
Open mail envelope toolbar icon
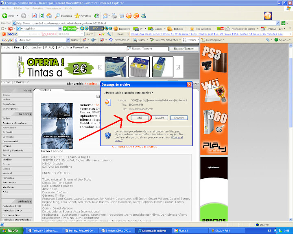pos(105,16)
